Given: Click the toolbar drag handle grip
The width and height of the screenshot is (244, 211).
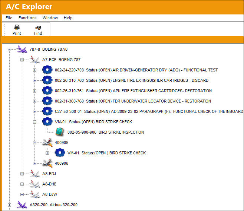Looking at the screenshot, I should pos(4,30).
